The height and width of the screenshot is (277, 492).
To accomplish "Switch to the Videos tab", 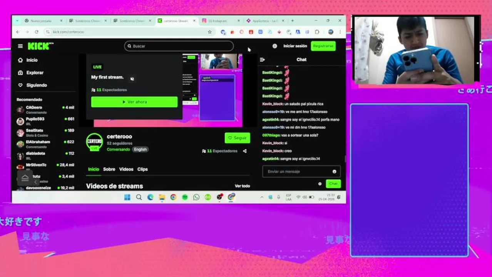I will [126, 169].
